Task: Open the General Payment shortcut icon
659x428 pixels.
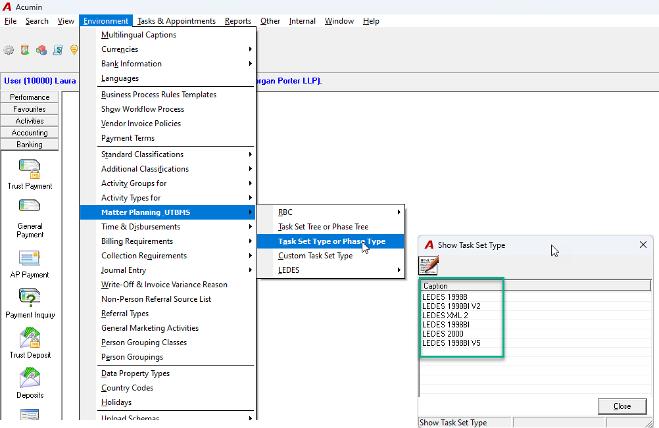Action: [x=30, y=206]
